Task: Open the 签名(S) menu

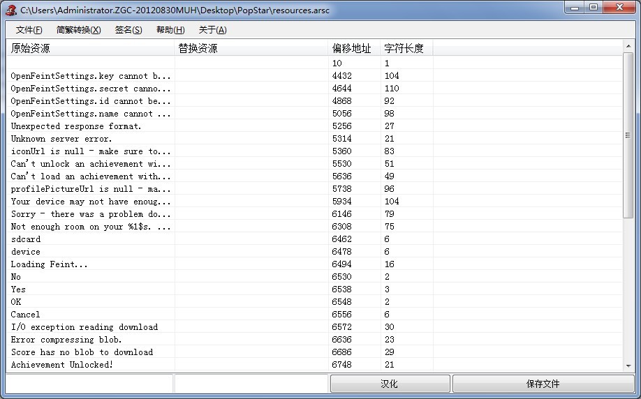Action: pyautogui.click(x=128, y=30)
